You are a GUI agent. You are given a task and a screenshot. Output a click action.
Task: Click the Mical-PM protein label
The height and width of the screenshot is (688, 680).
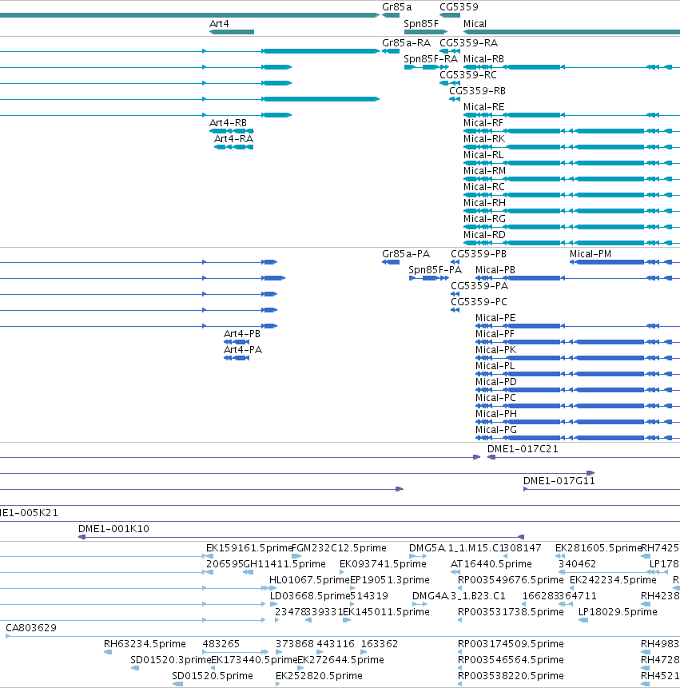coord(590,254)
